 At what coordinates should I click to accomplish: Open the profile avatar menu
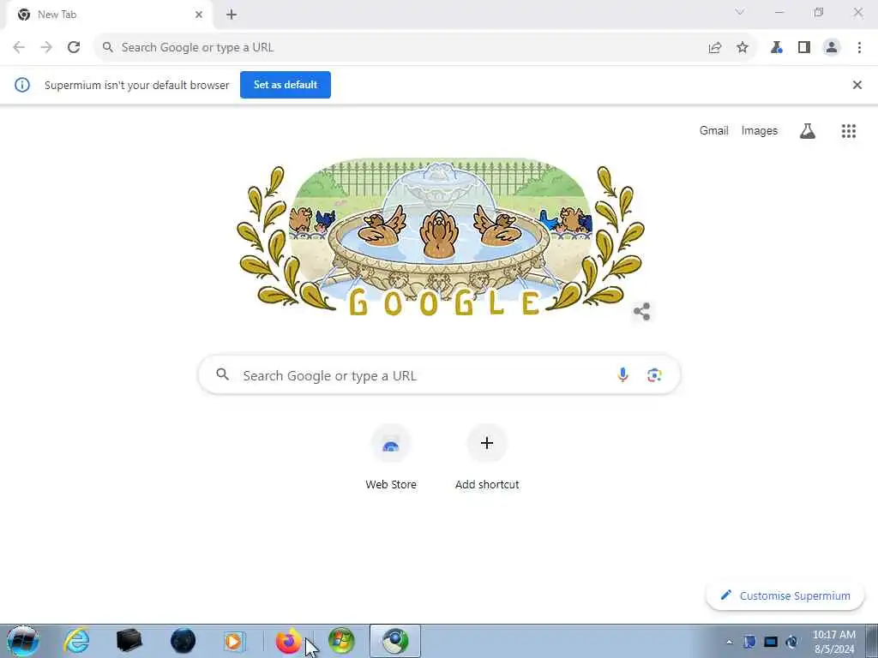pos(832,48)
